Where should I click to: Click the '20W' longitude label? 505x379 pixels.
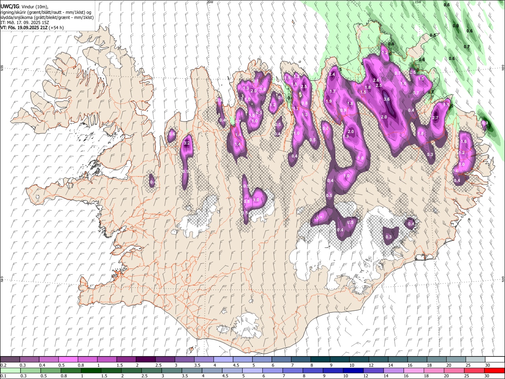[210, 2]
